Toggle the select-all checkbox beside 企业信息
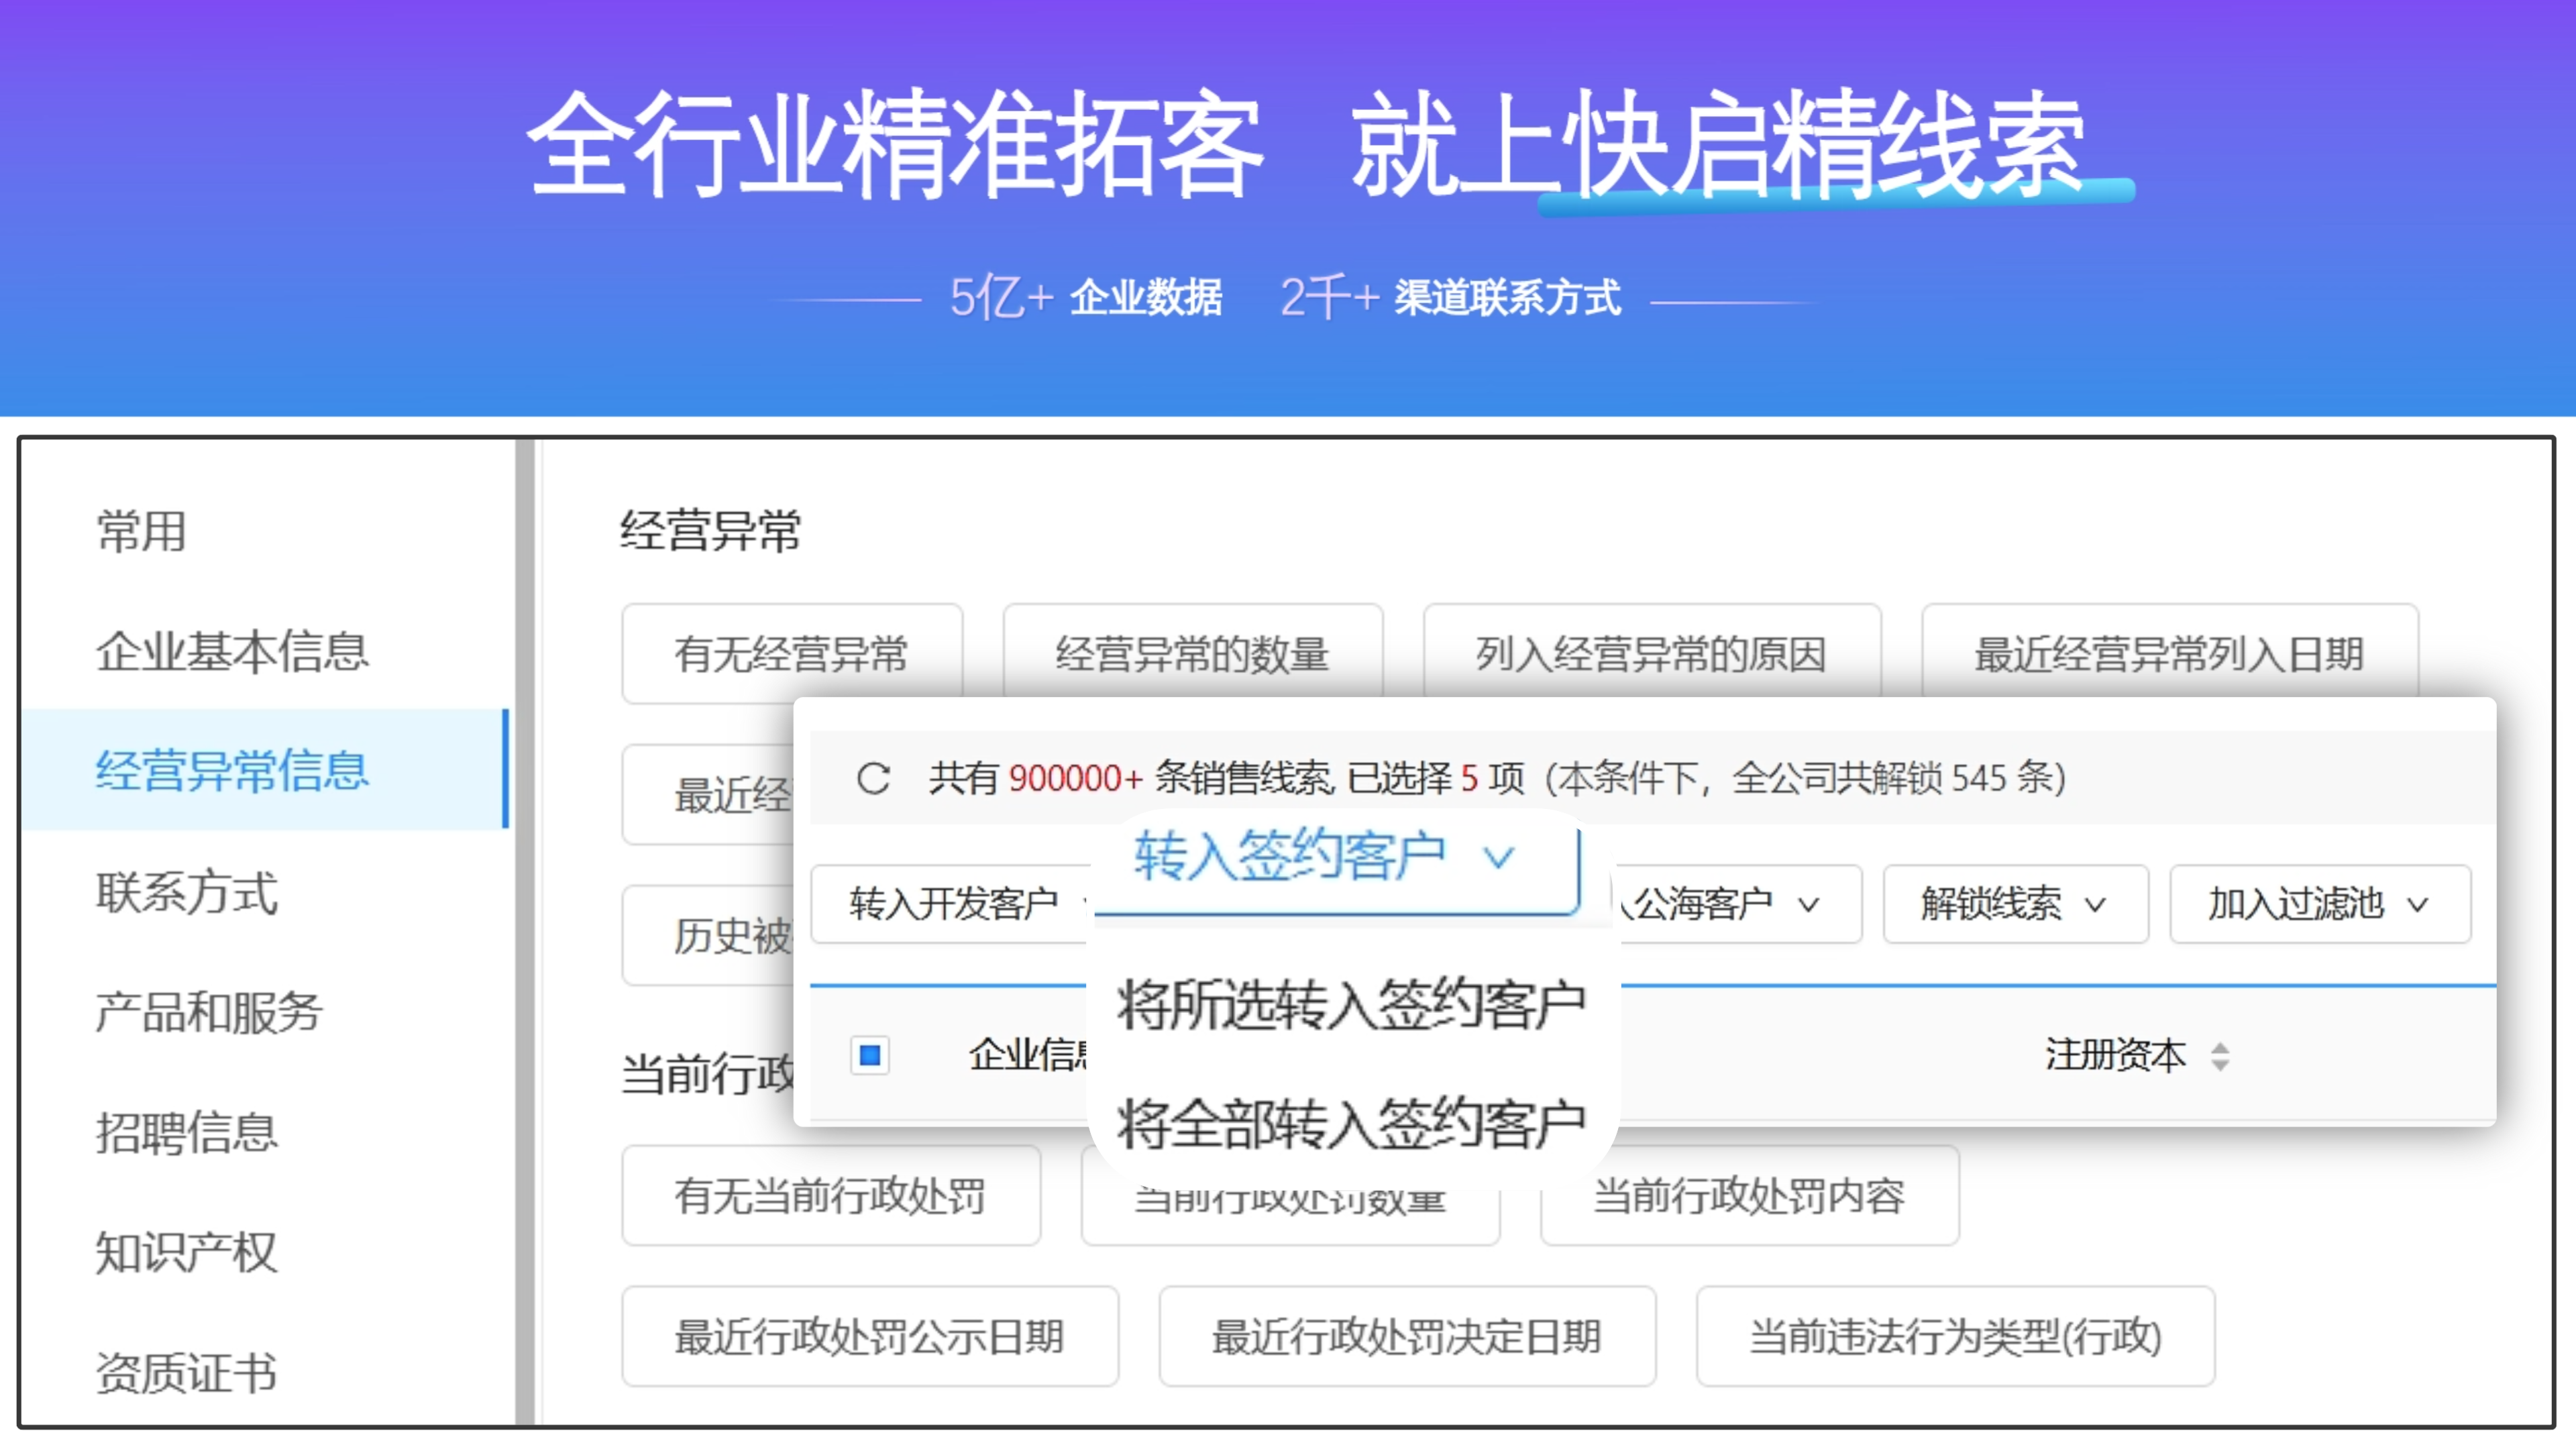The height and width of the screenshot is (1449, 2576). pyautogui.click(x=869, y=1055)
